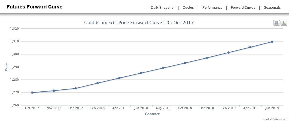
Task: Switch to the Performance tab
Action: tap(212, 8)
